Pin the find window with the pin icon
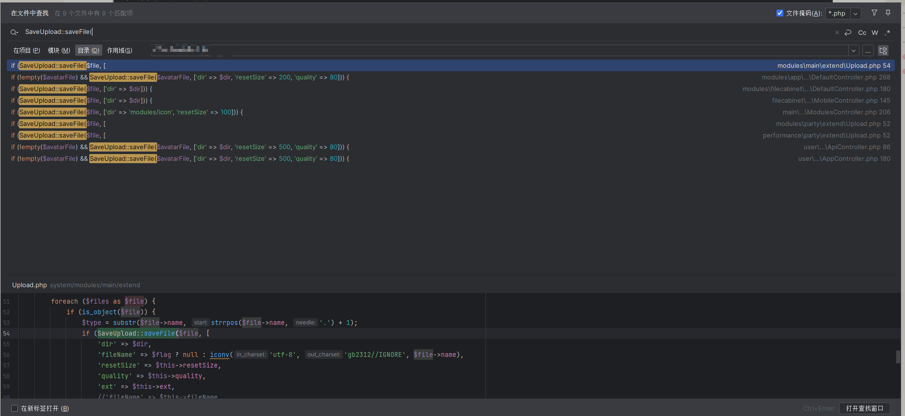 (x=888, y=13)
